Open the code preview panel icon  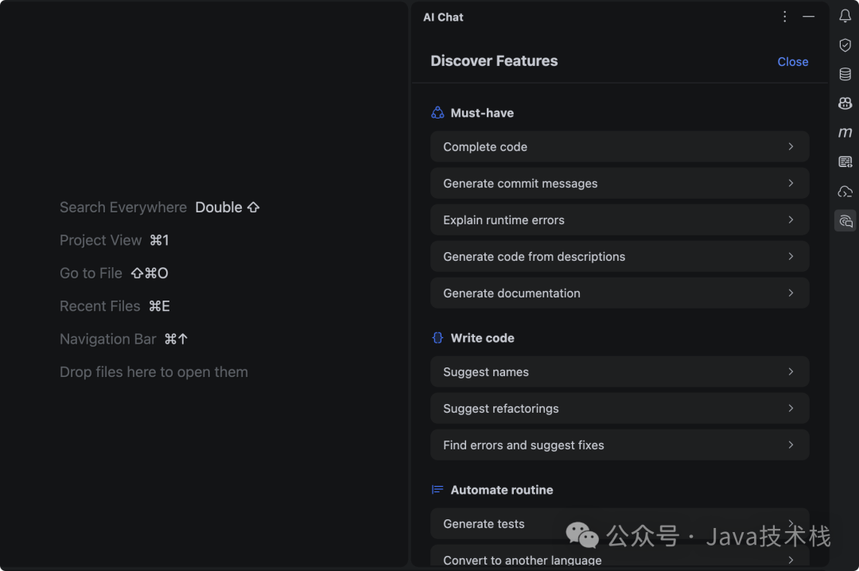[845, 162]
